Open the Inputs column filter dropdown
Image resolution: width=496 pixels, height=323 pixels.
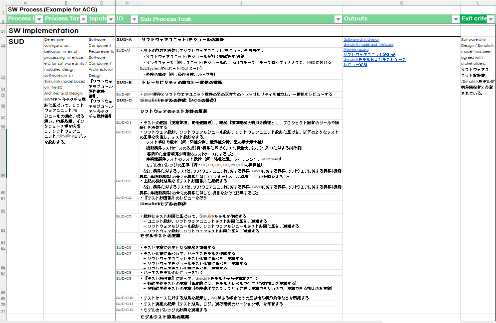pos(111,19)
